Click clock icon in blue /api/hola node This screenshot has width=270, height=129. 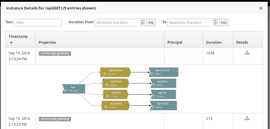[154, 85]
